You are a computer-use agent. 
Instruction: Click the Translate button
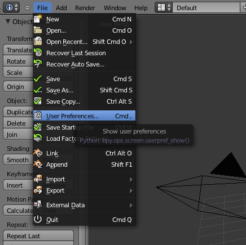pyautogui.click(x=18, y=50)
